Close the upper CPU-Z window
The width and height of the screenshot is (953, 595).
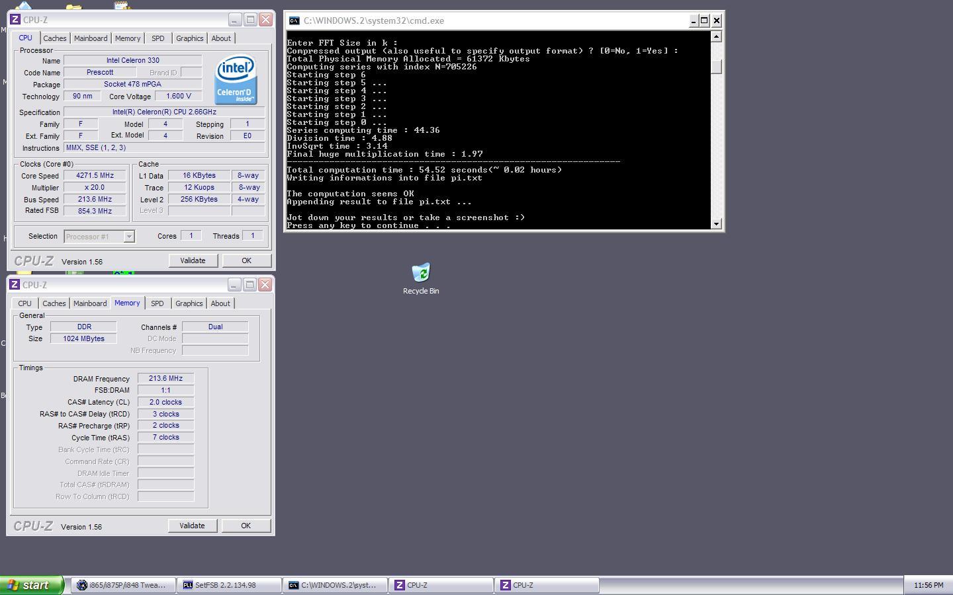pyautogui.click(x=266, y=20)
